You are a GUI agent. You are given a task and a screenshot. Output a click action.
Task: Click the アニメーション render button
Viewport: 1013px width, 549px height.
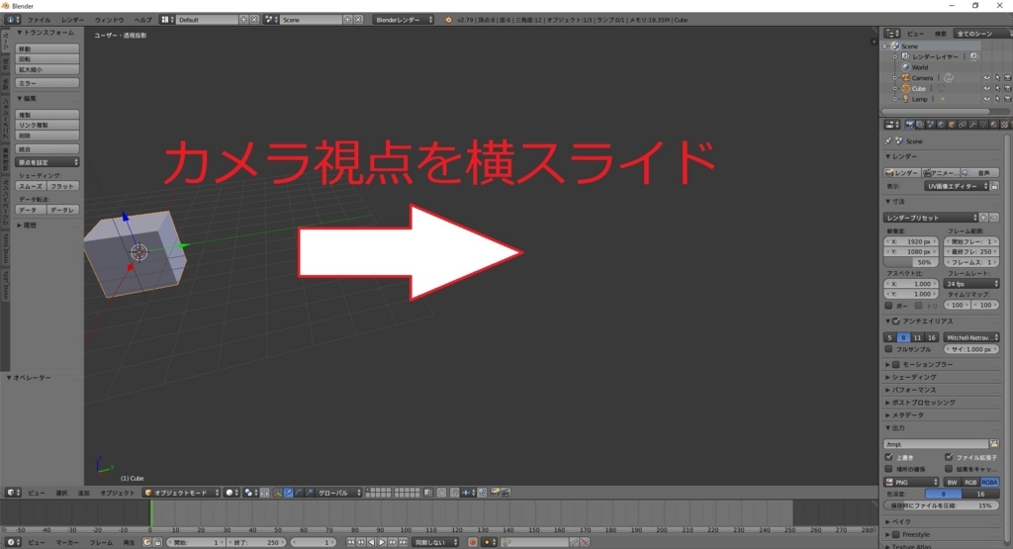(x=941, y=172)
